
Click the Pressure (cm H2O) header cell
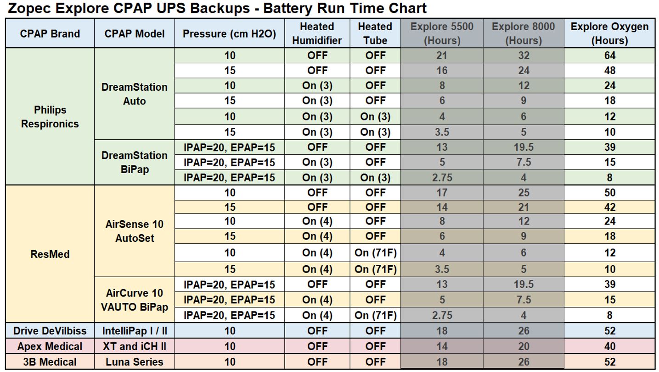(x=229, y=33)
